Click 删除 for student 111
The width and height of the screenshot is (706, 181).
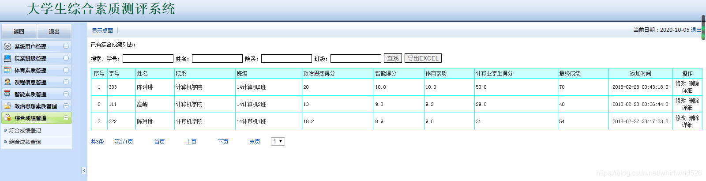pyautogui.click(x=694, y=101)
